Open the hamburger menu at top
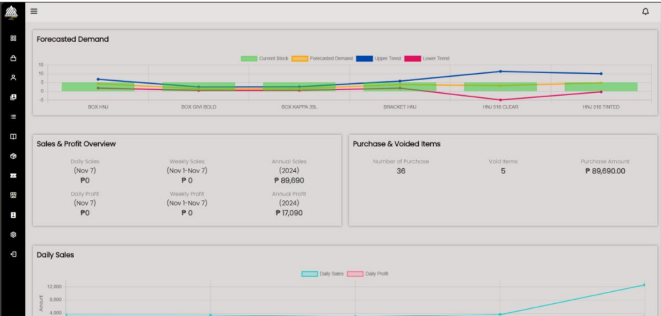The image size is (661, 316). pos(33,11)
